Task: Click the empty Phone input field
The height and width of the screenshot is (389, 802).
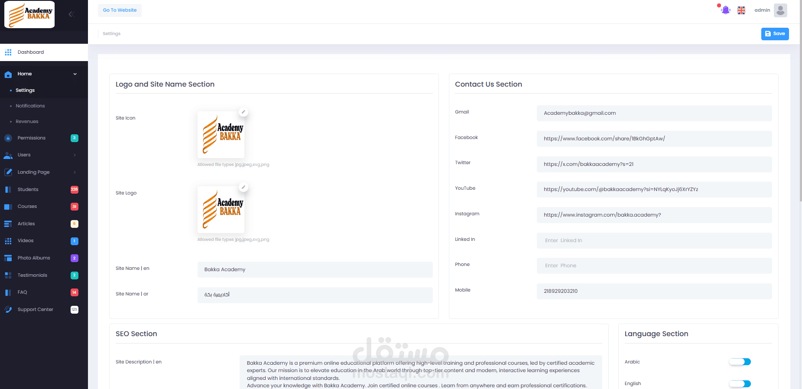Action: (654, 266)
